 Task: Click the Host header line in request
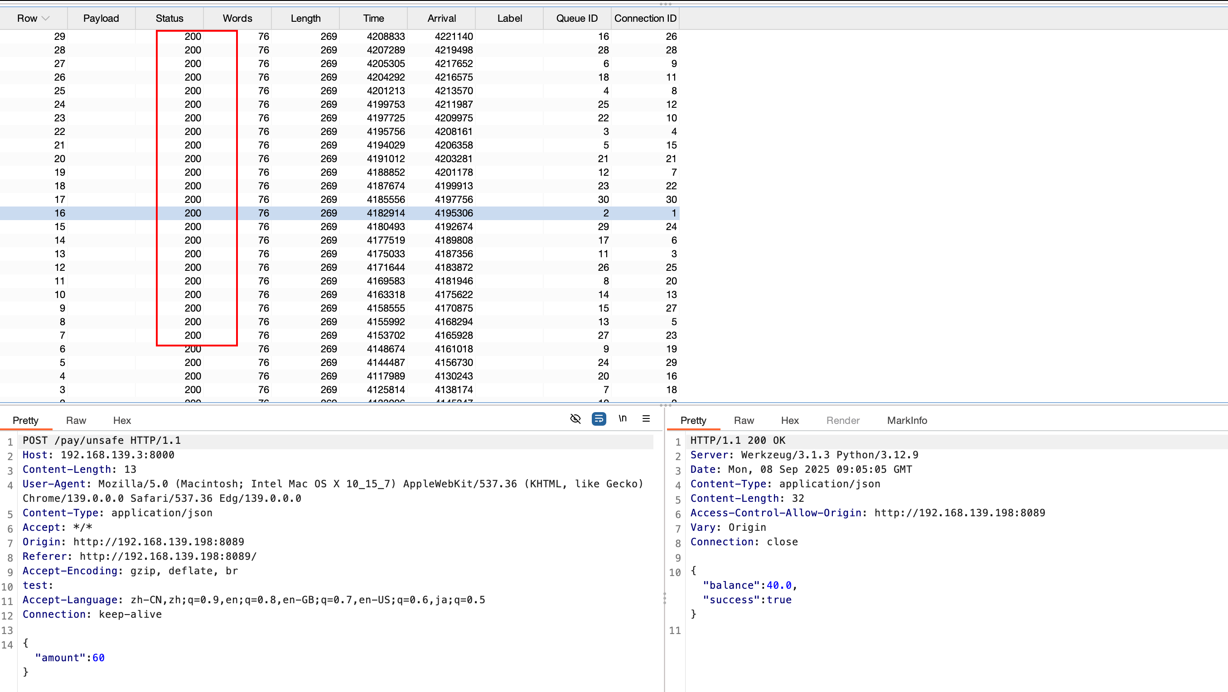pos(98,455)
